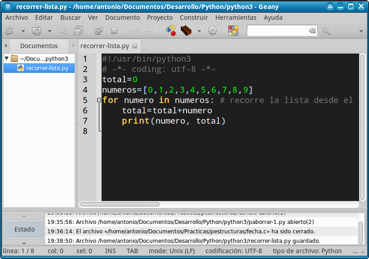Click the log entry about paborrar-1.py abierto
Image resolution: width=369 pixels, height=259 pixels.
point(181,222)
